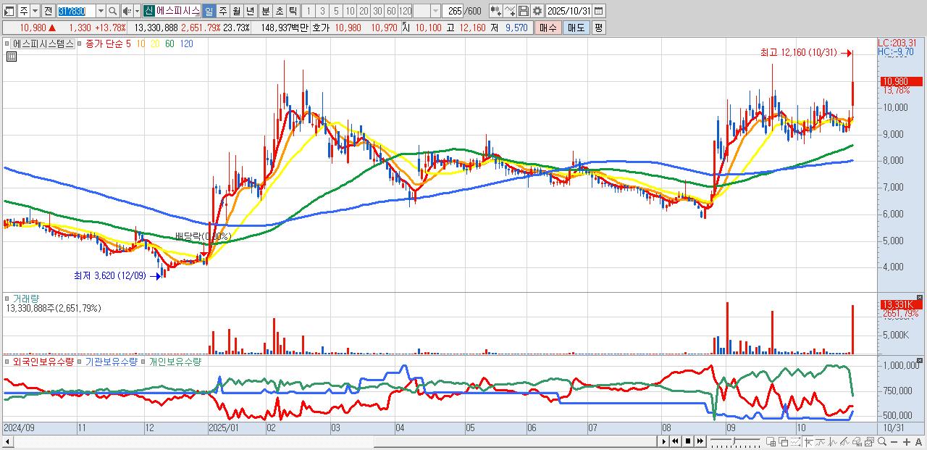
Task: Click the add candle chart icon
Action: [x=496, y=11]
